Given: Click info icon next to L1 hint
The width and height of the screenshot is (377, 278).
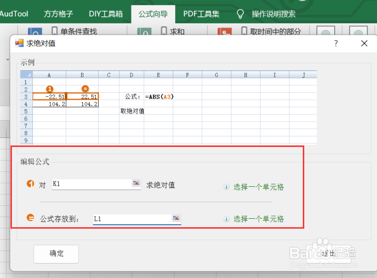Looking at the screenshot, I should [226, 219].
